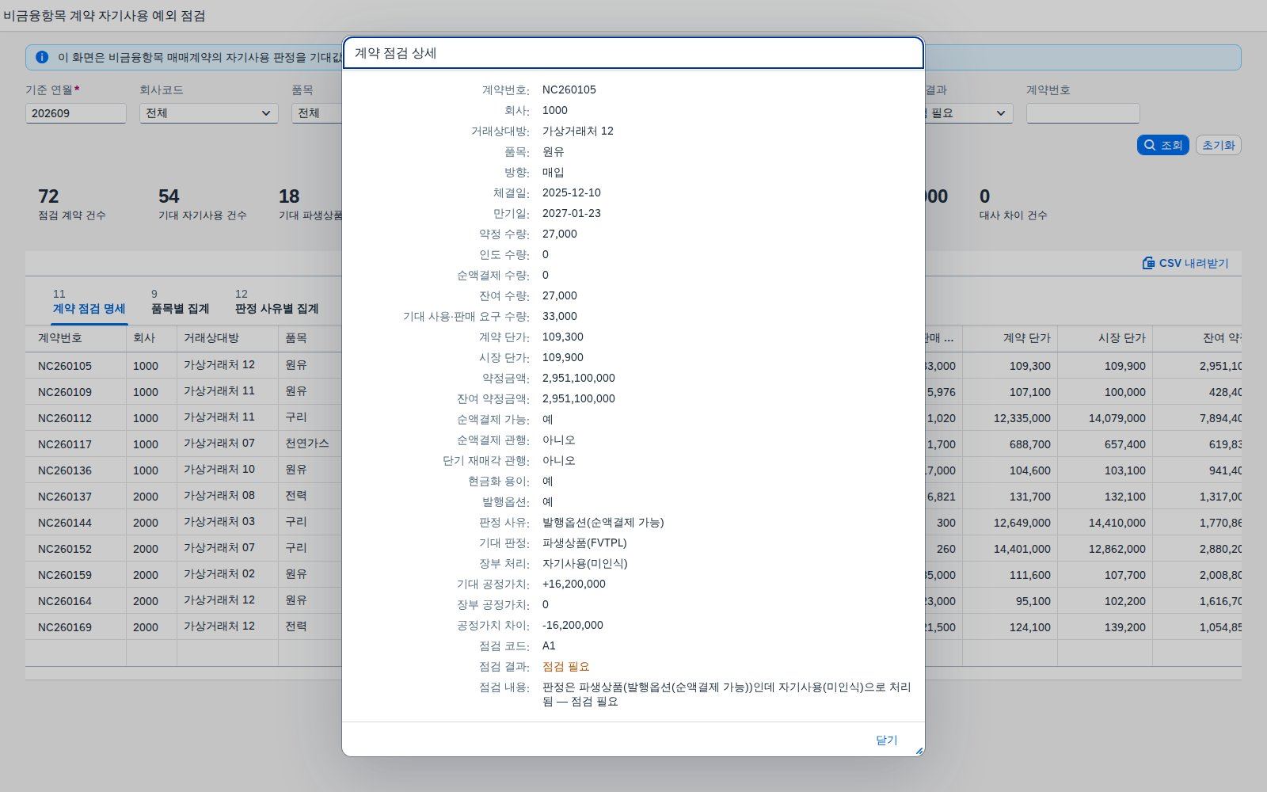Viewport: 1267px width, 792px height.
Task: Click the 72 점검 계약 건수 indicator
Action: 72,204
